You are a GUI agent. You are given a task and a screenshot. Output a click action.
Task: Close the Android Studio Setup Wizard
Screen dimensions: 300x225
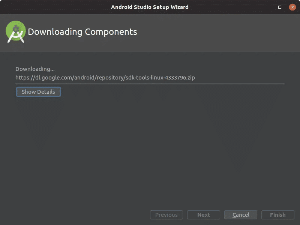292,7
